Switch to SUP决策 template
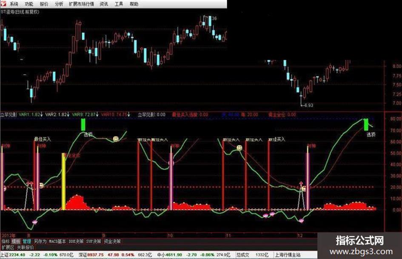 tap(94, 241)
